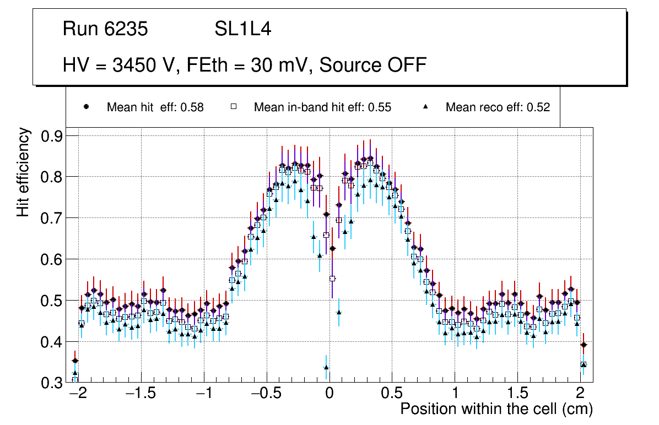
Task: Click the 'Run 6235' title text
Action: (x=105, y=29)
